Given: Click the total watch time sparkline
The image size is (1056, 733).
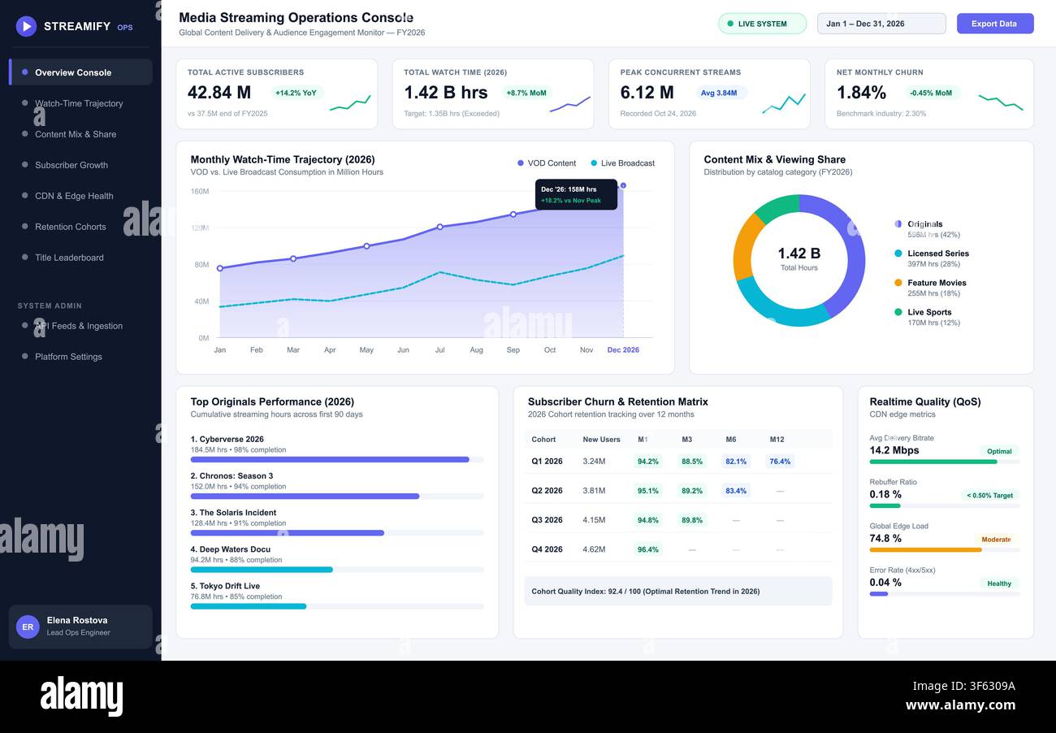Looking at the screenshot, I should [569, 103].
